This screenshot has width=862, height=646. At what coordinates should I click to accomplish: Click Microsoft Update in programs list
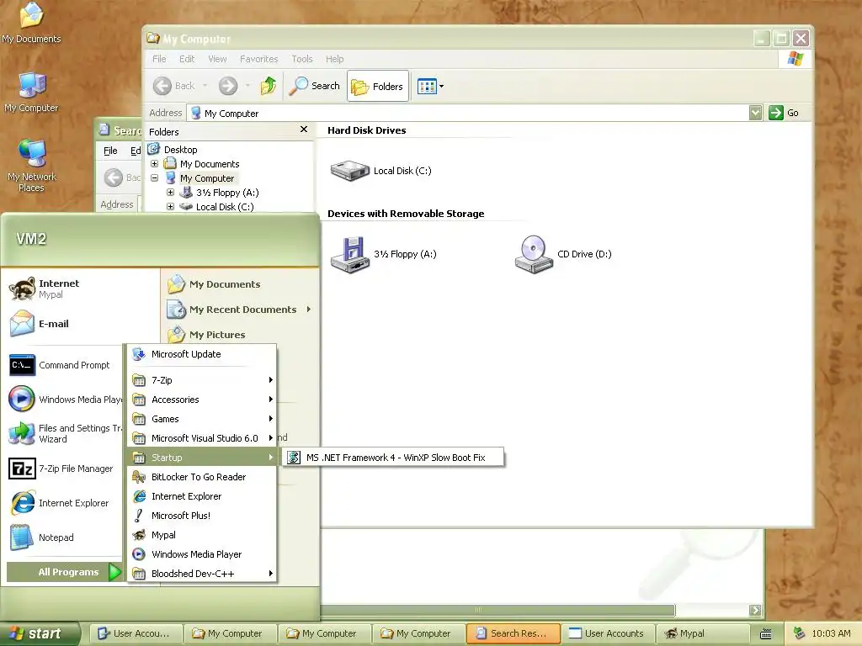pos(202,354)
